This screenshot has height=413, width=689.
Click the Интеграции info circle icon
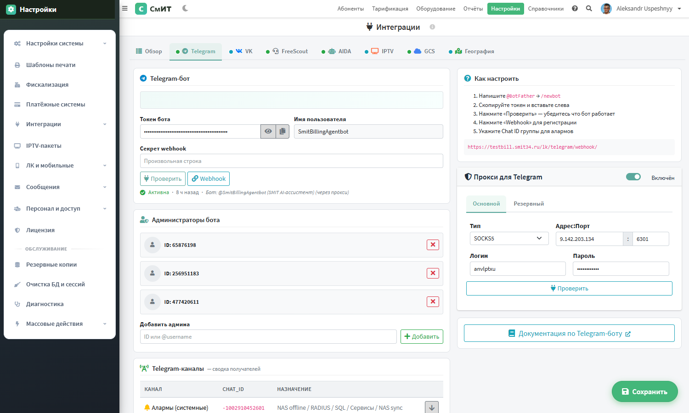[432, 27]
